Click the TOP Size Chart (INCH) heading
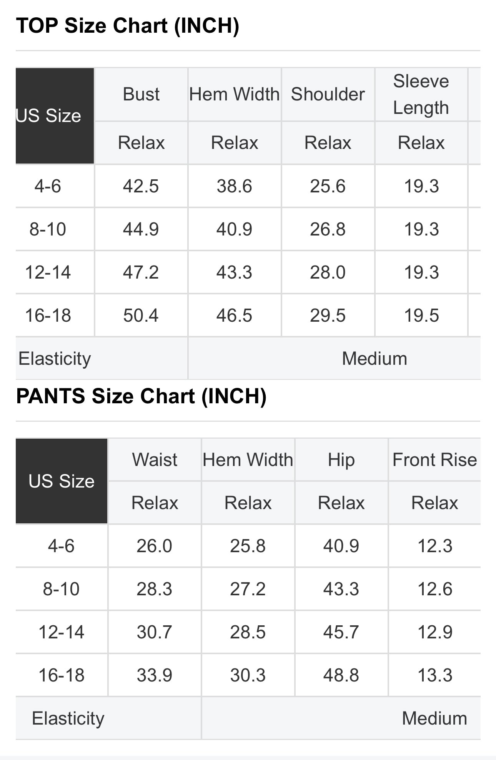This screenshot has width=496, height=760. [128, 26]
